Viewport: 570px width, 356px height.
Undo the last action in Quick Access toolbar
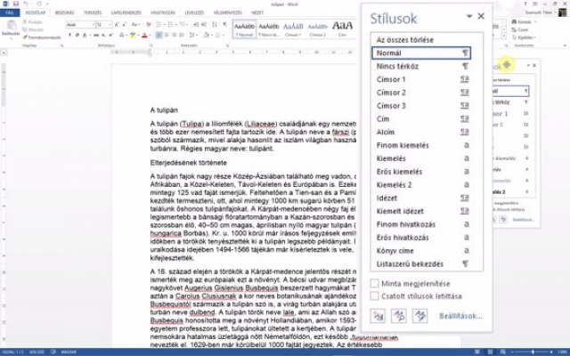click(26, 4)
